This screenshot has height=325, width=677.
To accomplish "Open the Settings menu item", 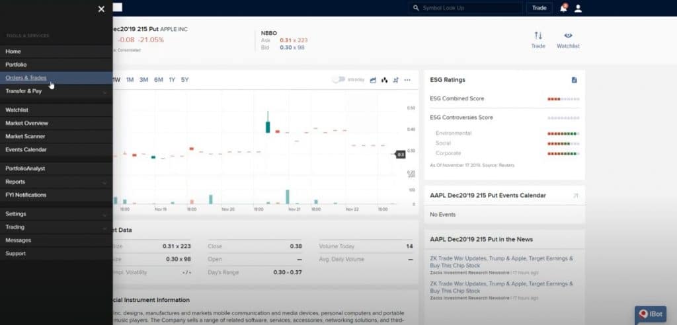I will pyautogui.click(x=56, y=214).
